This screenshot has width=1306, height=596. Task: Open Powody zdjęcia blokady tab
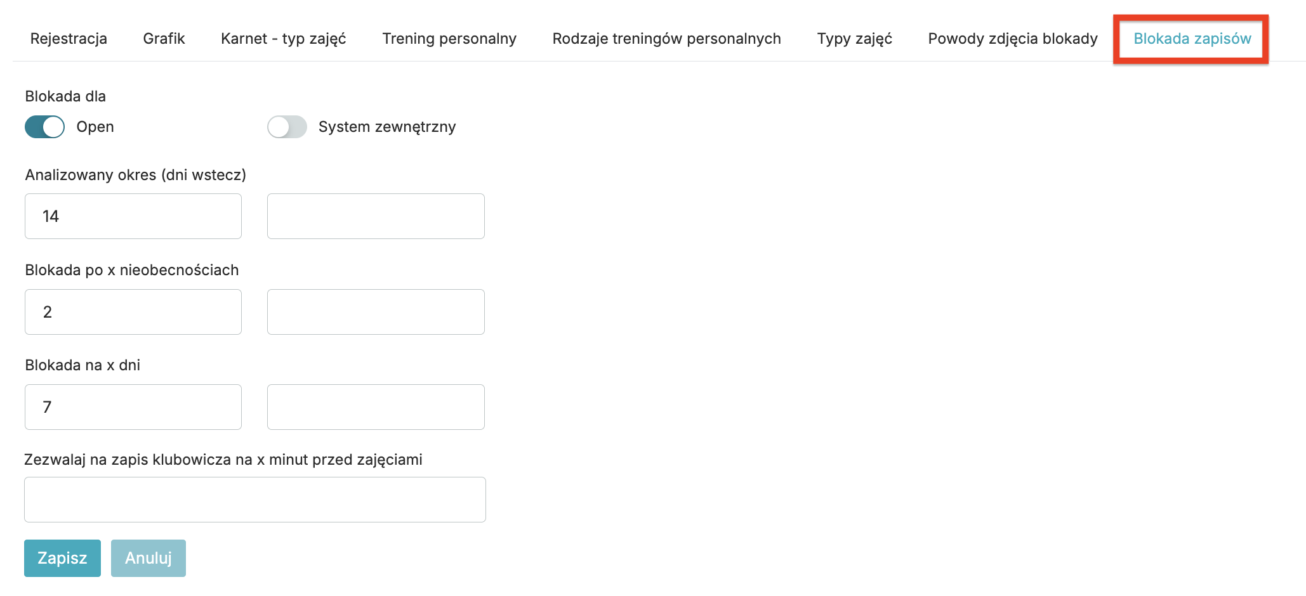(x=1012, y=39)
